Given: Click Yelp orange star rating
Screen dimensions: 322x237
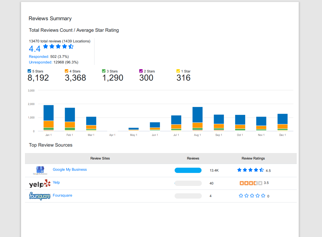Looking at the screenshot, I should (251, 183).
